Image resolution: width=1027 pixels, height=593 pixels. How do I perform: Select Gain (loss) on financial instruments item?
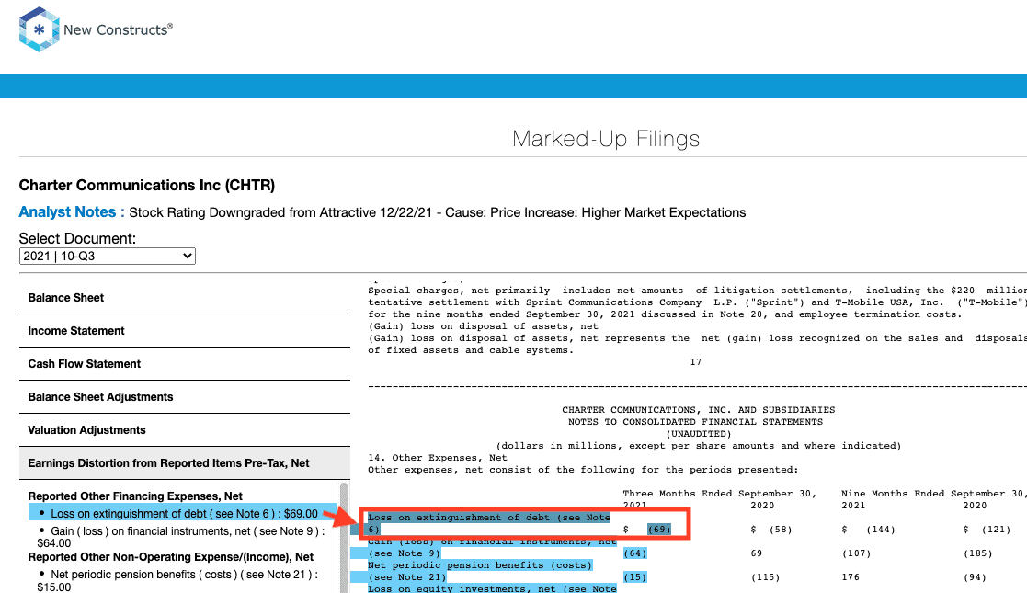181,537
